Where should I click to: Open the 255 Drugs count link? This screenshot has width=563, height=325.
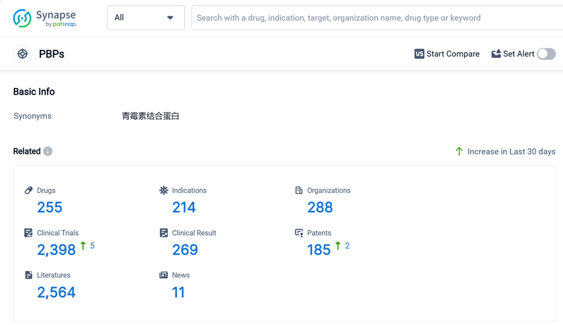(x=49, y=208)
